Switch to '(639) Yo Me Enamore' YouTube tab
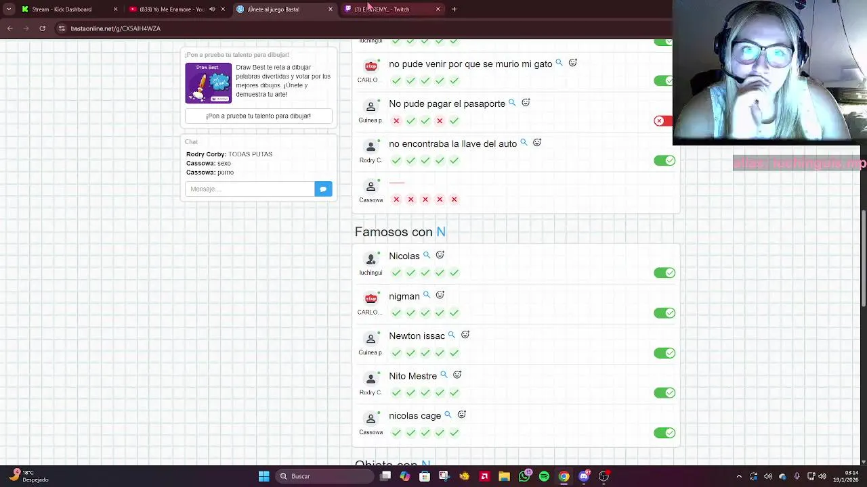This screenshot has width=867, height=487. point(177,9)
